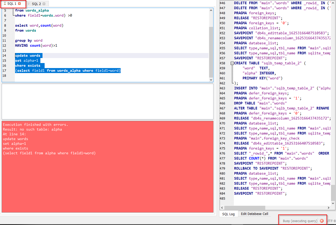The height and width of the screenshot is (225, 336).
Task: Click the editor scrollbar down arrow
Action: 211,80
